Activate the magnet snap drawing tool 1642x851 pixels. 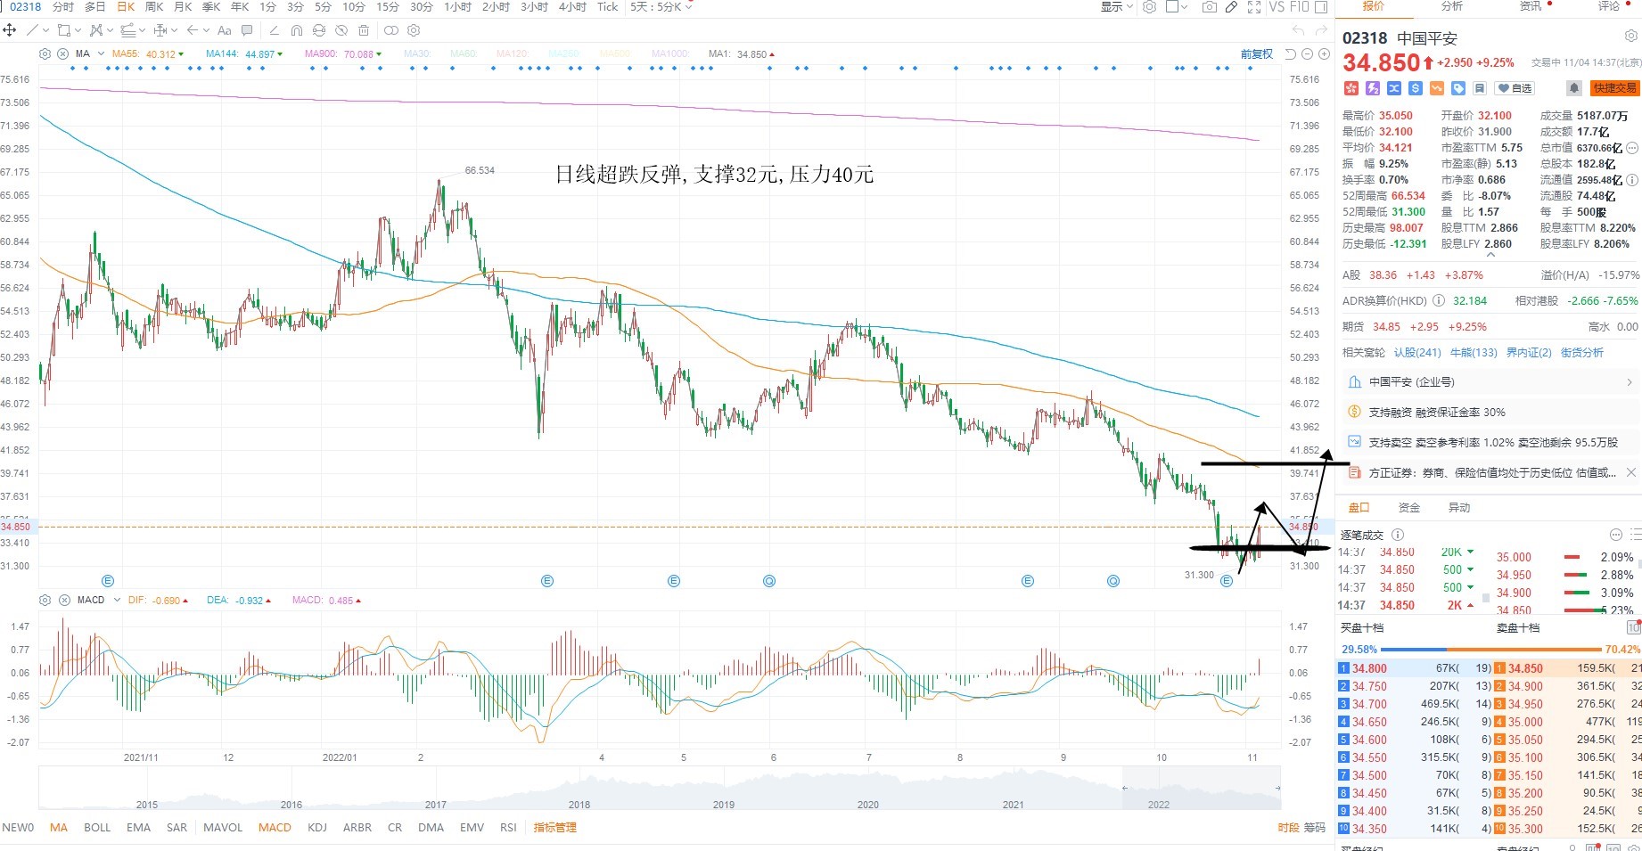pos(297,30)
